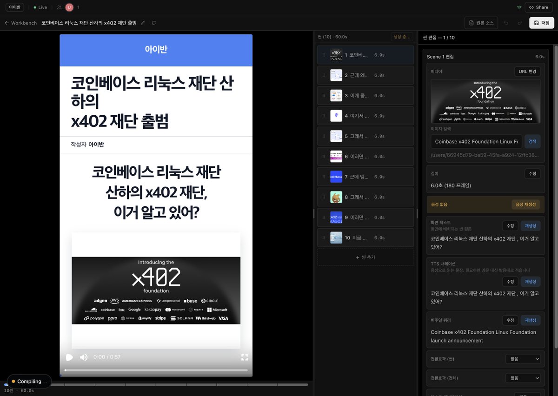Click the bottom timeline progress bar

[156, 384]
